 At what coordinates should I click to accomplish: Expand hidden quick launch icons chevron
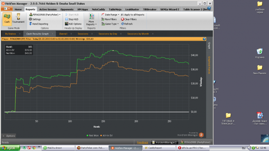tap(39, 147)
